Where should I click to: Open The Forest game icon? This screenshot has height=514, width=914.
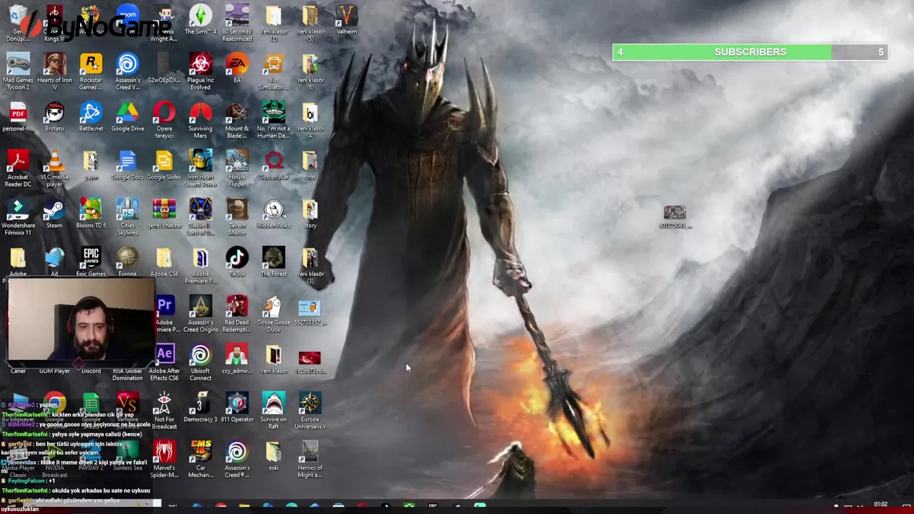tap(273, 262)
